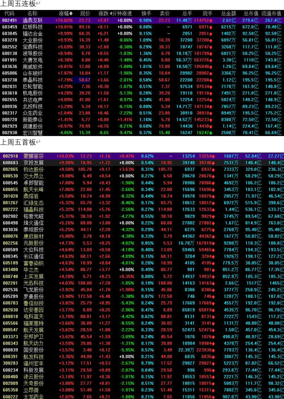The image size is (284, 399).
Task: Click the 卖价 column header
Action: (x=165, y=13)
